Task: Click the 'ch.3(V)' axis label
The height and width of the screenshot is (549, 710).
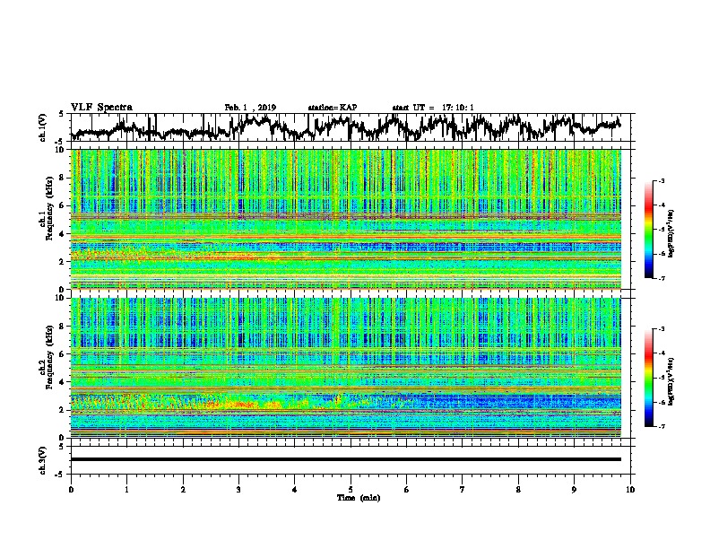Action: (42, 460)
